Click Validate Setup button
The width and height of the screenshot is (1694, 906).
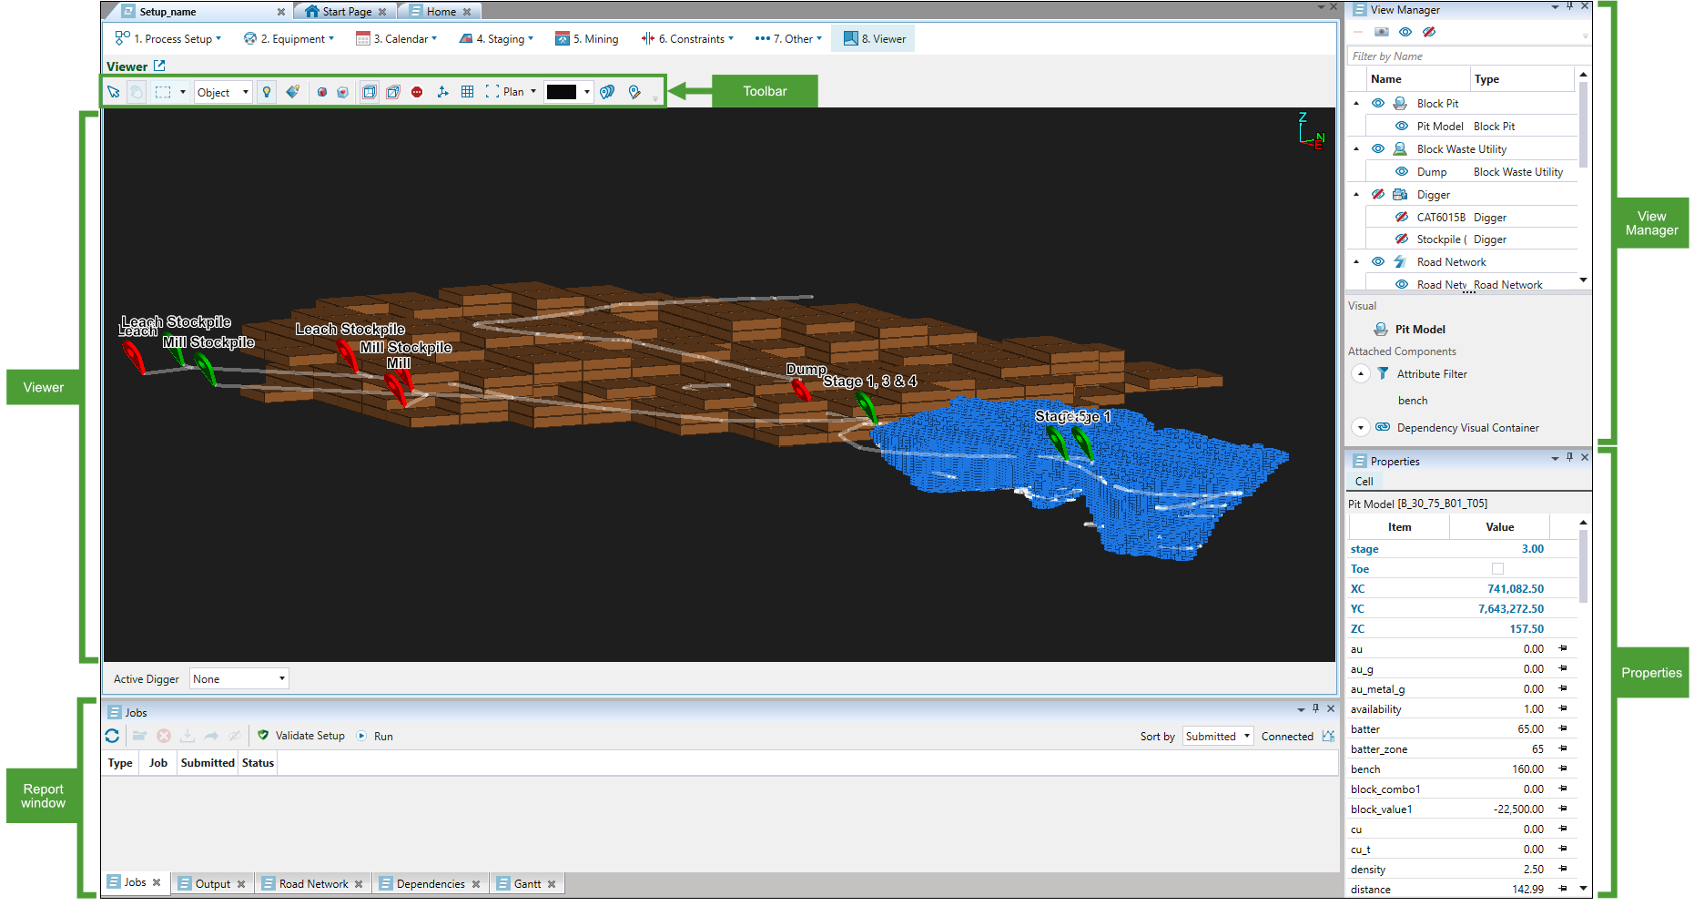point(301,736)
